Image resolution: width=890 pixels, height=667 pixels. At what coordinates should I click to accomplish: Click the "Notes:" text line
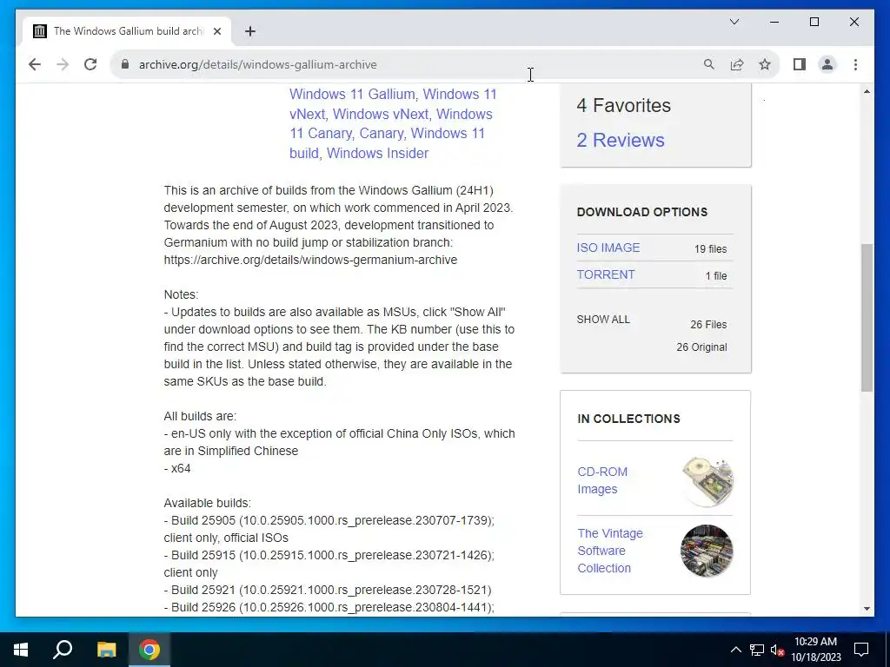click(181, 294)
